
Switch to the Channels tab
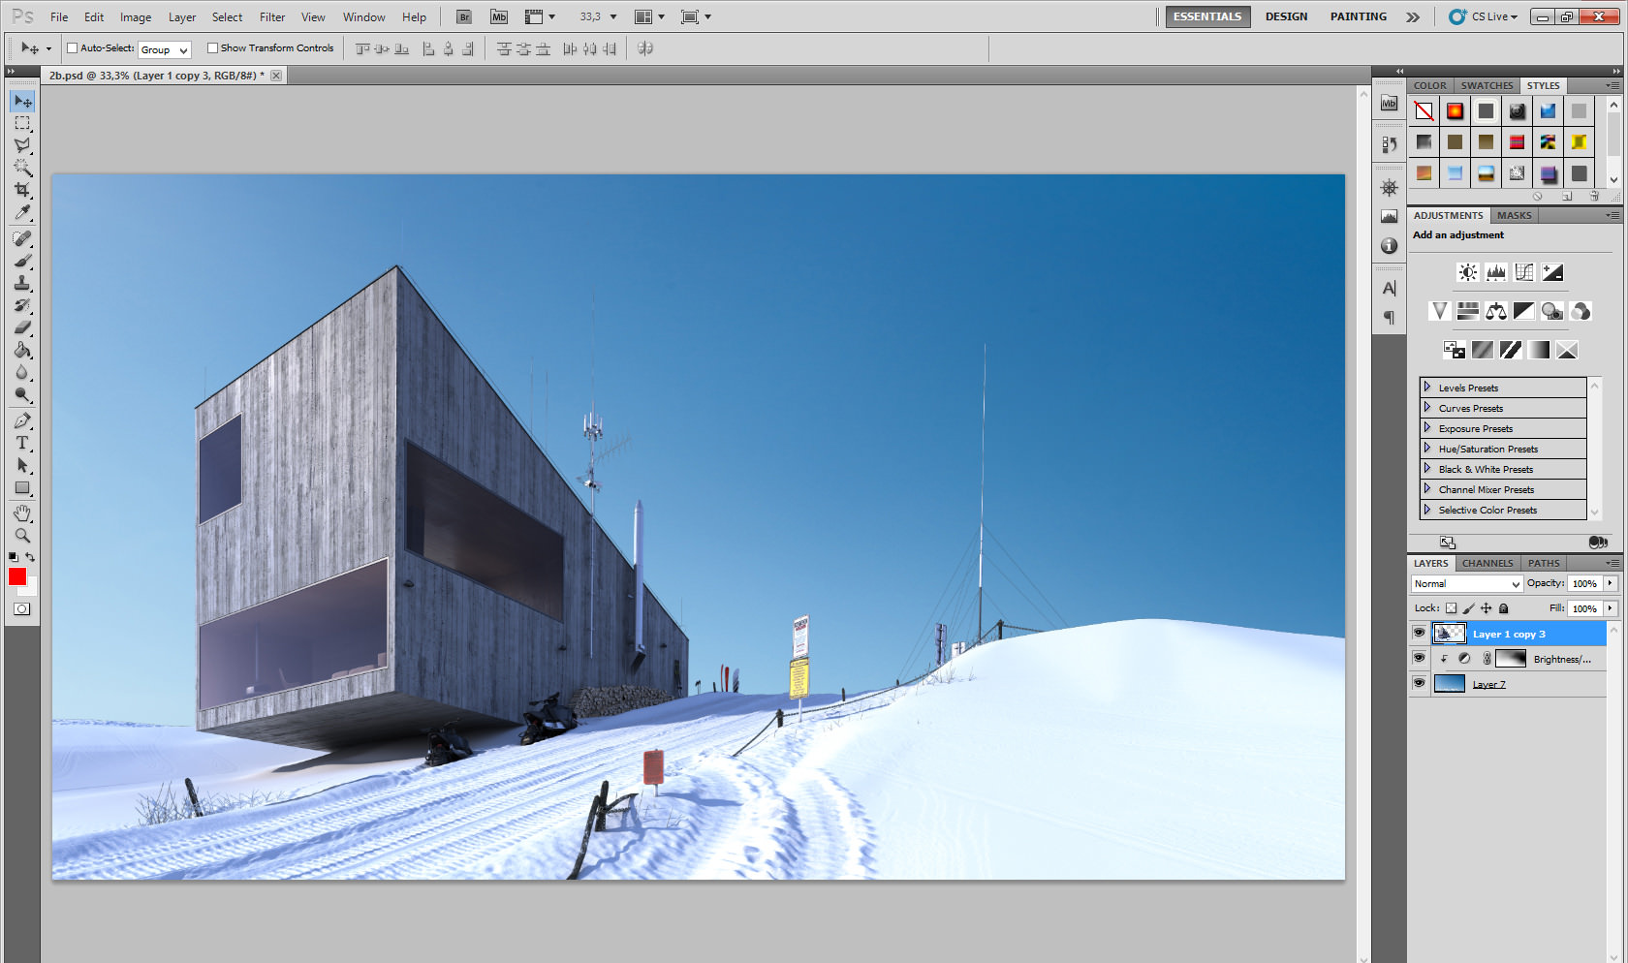(1487, 563)
